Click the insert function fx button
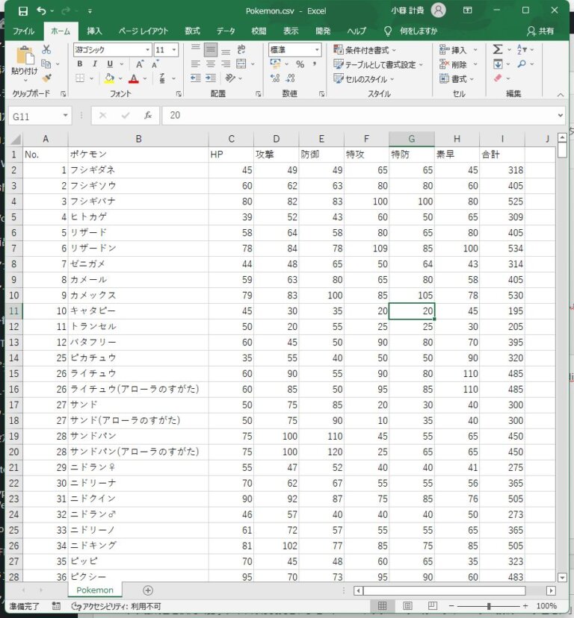Image resolution: width=574 pixels, height=618 pixels. tap(148, 116)
